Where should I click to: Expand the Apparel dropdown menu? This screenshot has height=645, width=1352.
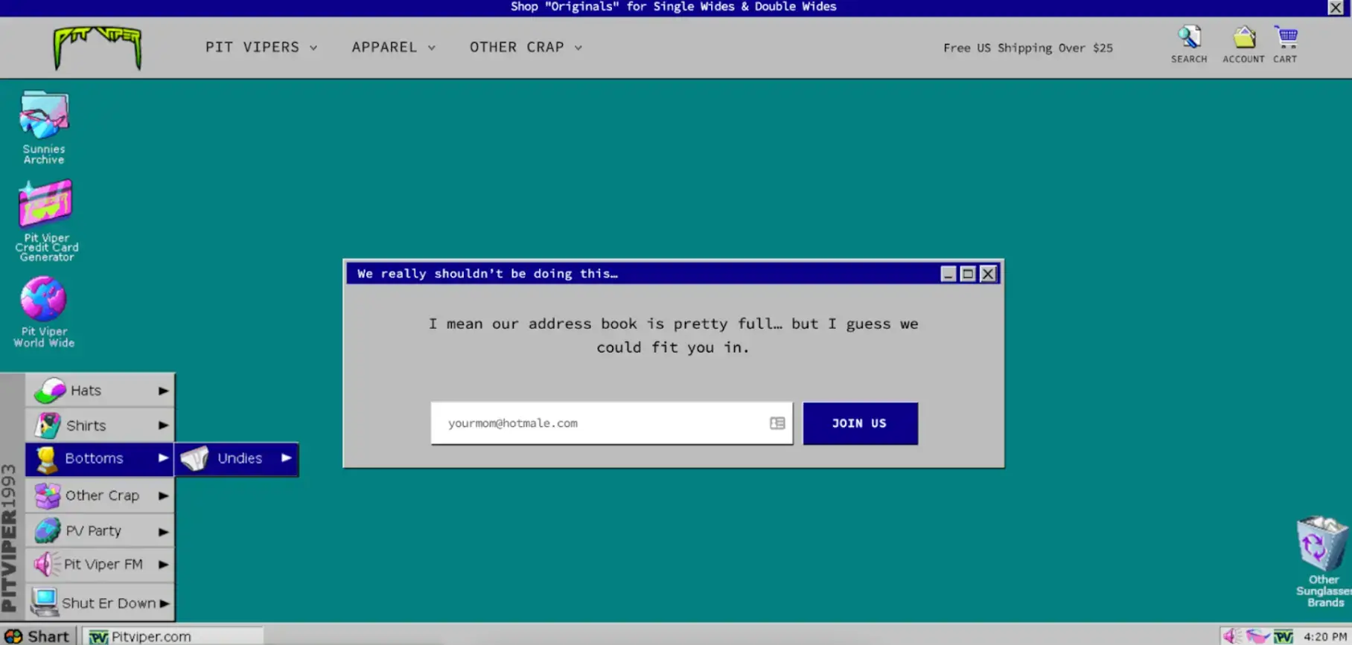click(x=393, y=47)
